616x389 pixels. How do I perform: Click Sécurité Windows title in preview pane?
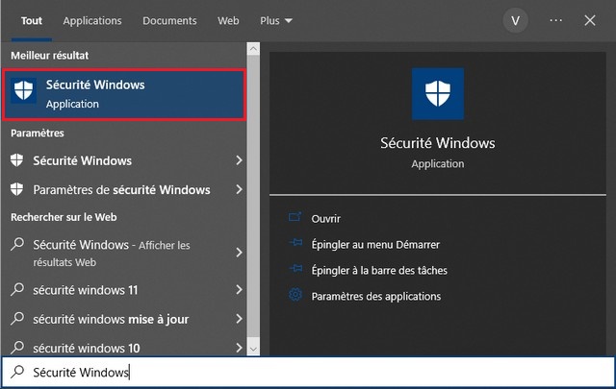point(438,143)
